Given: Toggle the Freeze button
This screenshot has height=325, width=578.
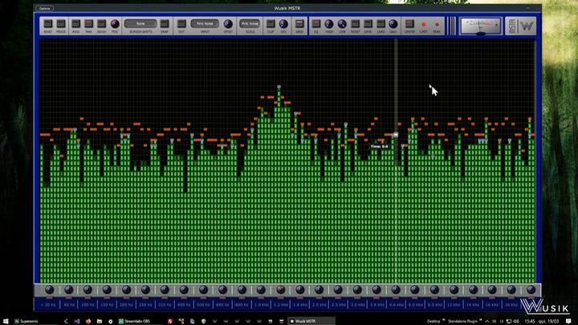Looking at the screenshot, I should click(x=61, y=24).
